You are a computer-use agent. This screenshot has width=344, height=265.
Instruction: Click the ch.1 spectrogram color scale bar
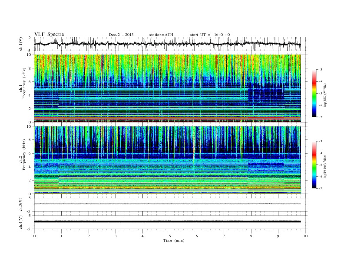coord(314,94)
